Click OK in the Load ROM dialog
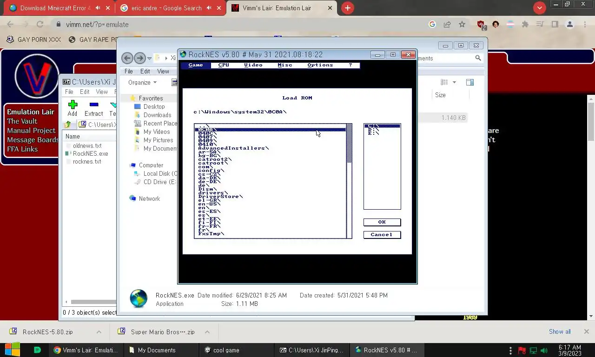Viewport: 595px width, 357px height. pos(382,222)
